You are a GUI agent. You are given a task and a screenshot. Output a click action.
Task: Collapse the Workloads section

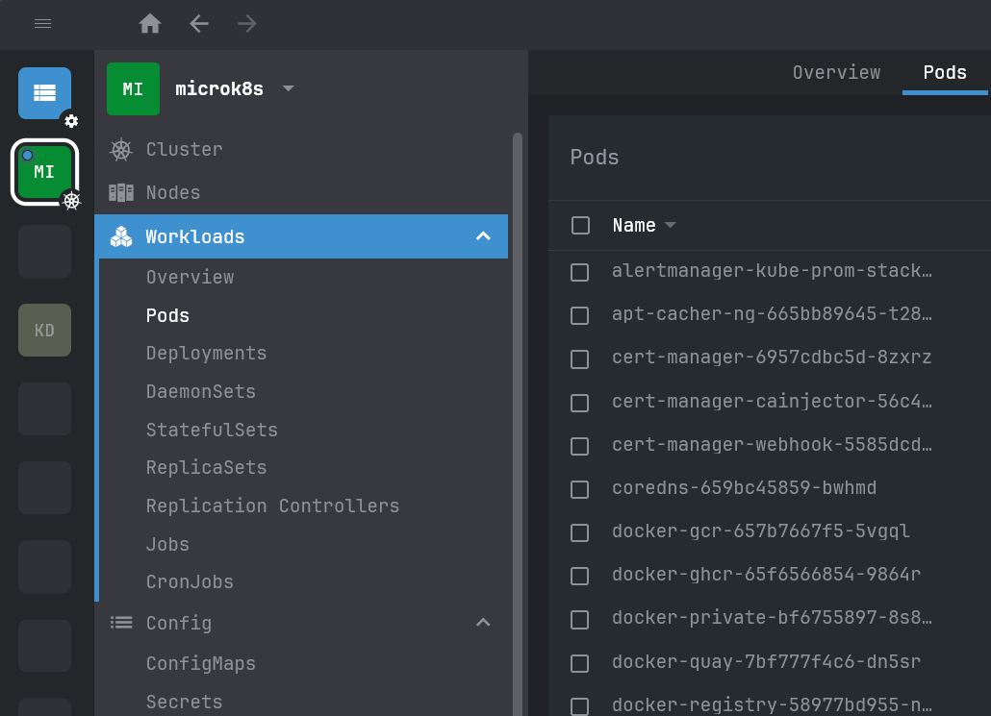(483, 236)
